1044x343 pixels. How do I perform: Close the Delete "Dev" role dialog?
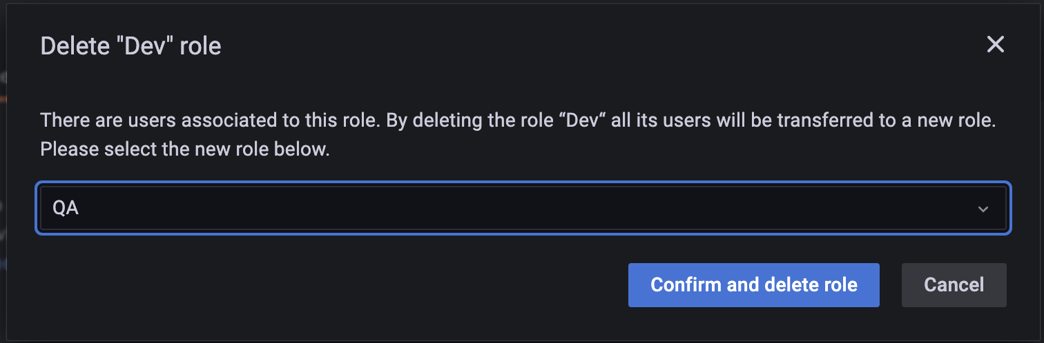click(x=995, y=45)
